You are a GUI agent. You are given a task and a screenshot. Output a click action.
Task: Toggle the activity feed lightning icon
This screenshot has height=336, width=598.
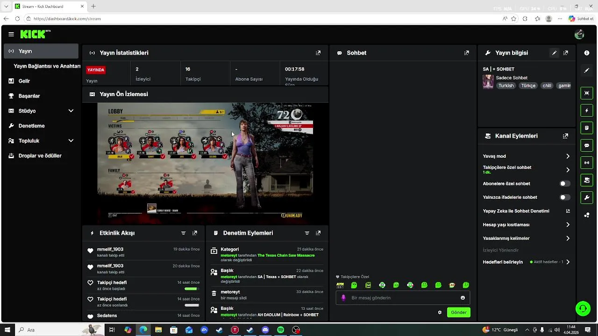[x=587, y=111]
